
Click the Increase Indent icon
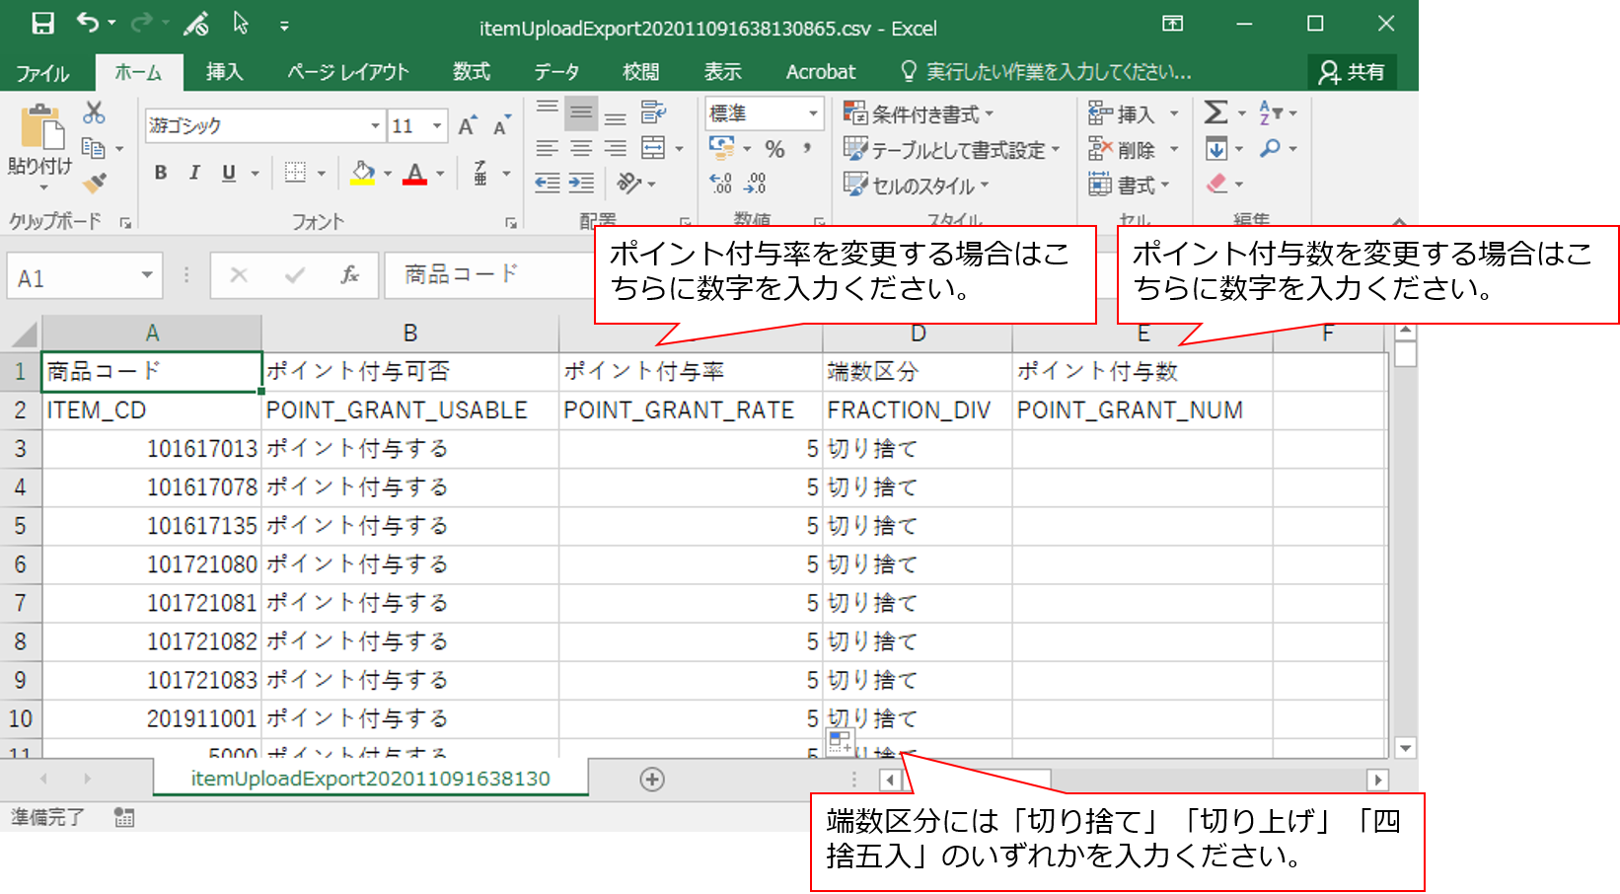[x=582, y=184]
